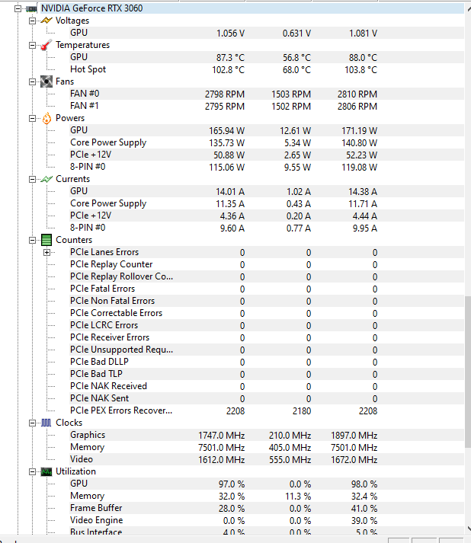Select the Frame Buffer utilization row

(96, 508)
